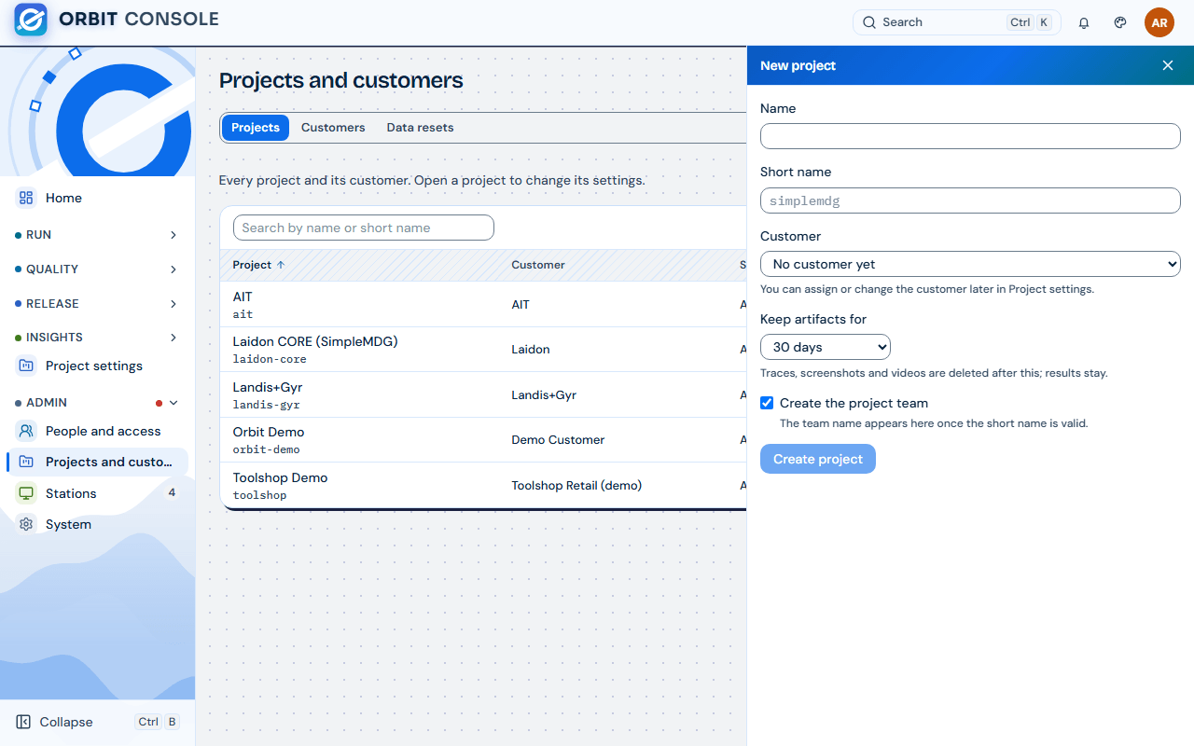Click the People and access icon
The width and height of the screenshot is (1194, 746).
coord(26,431)
